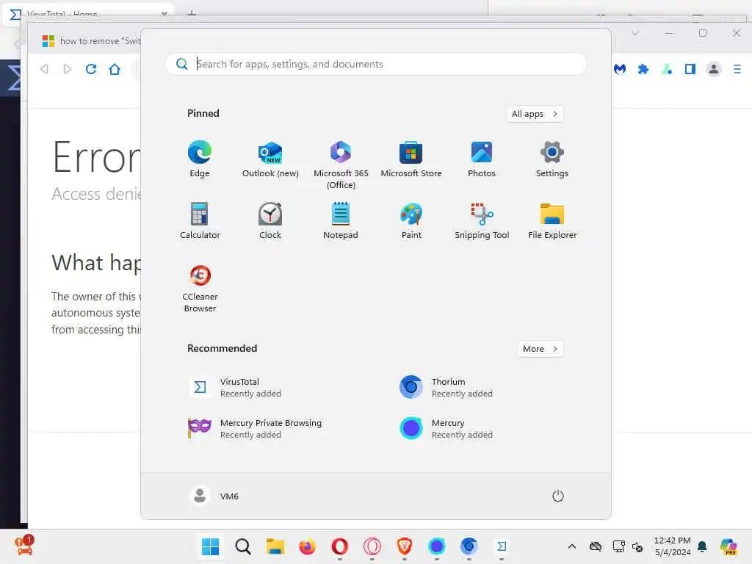Launch the Paint app
The height and width of the screenshot is (564, 752).
[x=411, y=221]
